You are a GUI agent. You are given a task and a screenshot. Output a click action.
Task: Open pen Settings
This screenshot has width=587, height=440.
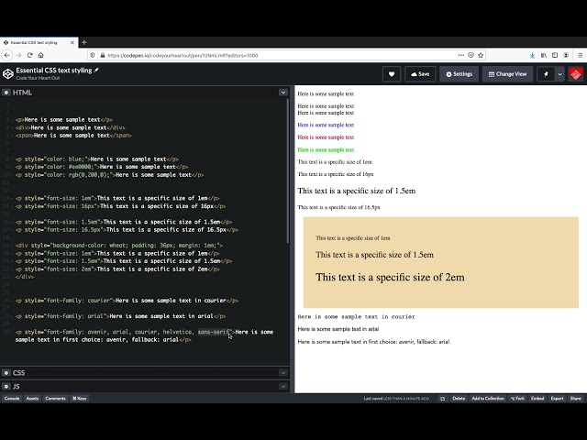click(459, 74)
